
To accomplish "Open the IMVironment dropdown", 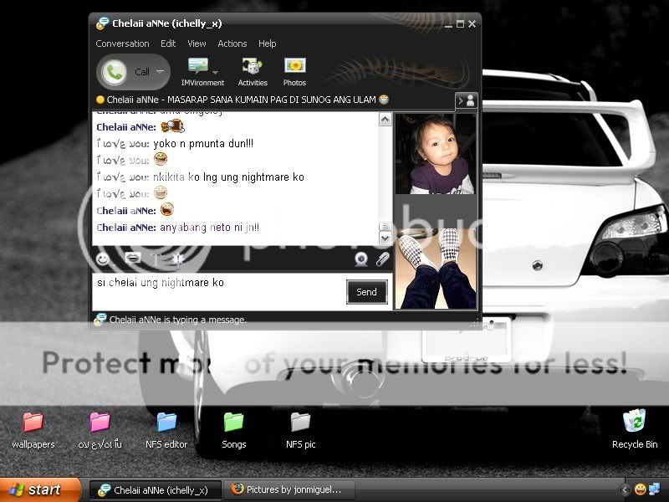I will pos(216,73).
